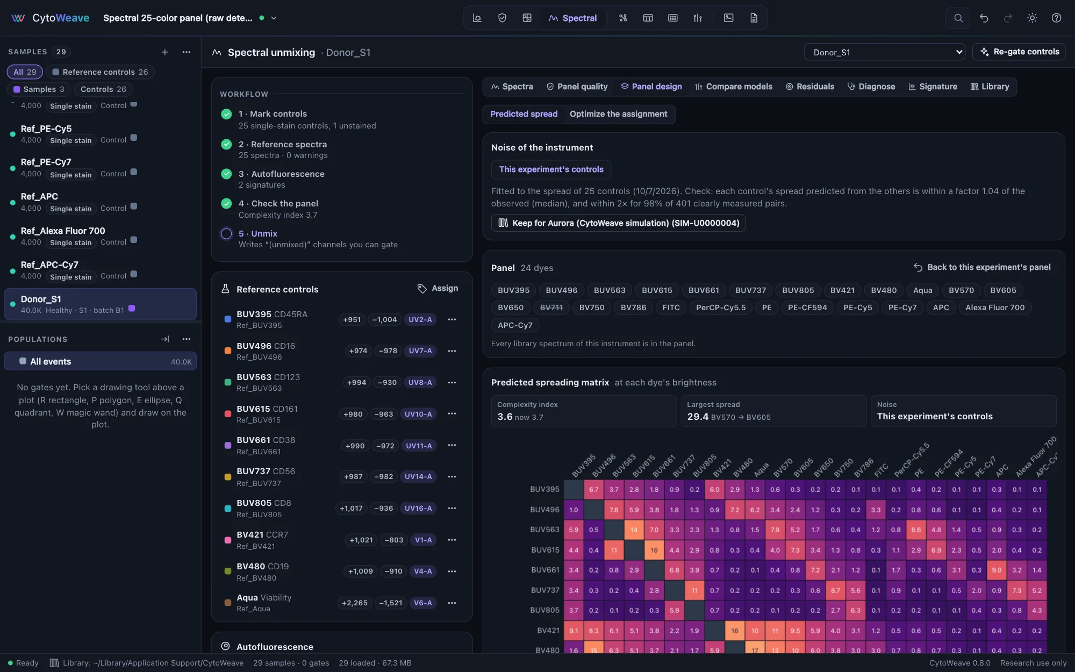Viewport: 1075px width, 672px height.
Task: Click the Re-gate controls button
Action: pos(1019,52)
